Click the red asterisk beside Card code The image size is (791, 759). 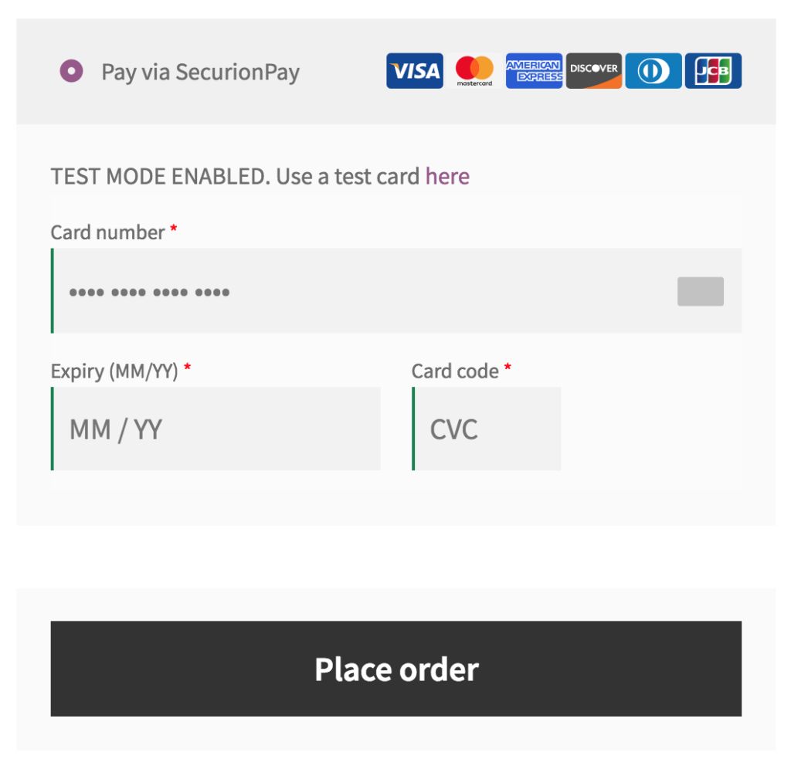508,369
